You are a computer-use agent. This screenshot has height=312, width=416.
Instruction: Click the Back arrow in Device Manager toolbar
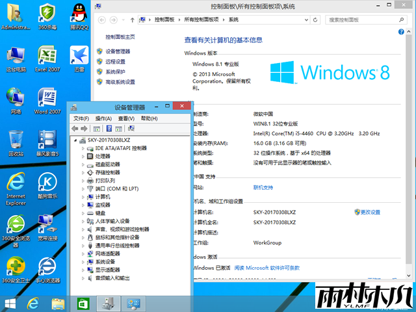[75, 129]
